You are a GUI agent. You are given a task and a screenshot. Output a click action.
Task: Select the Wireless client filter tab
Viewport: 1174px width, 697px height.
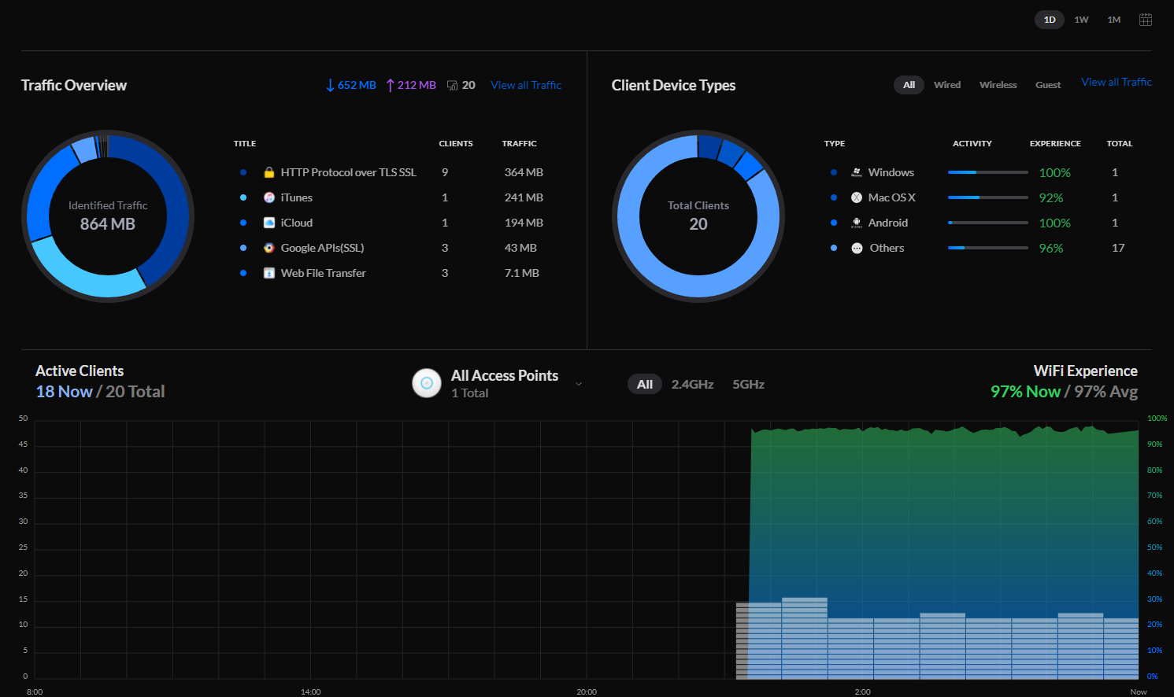pyautogui.click(x=998, y=85)
